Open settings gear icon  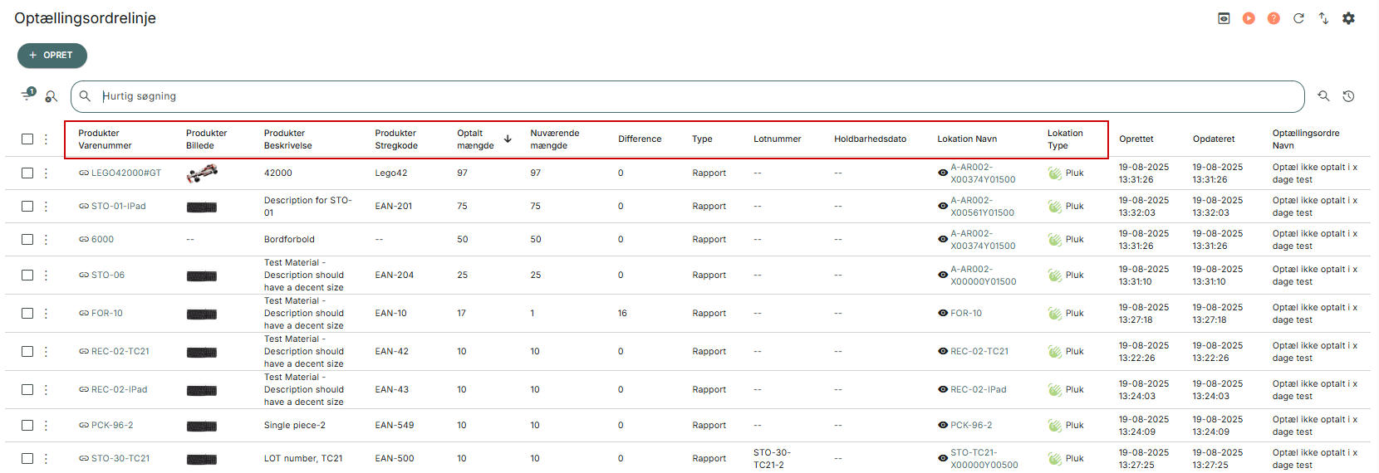[x=1348, y=18]
